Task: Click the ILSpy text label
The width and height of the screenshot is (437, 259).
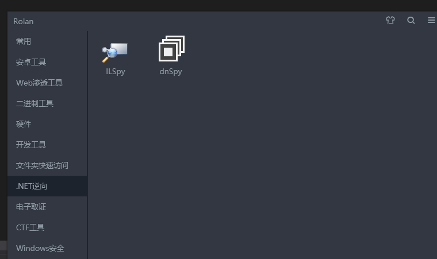Action: (x=116, y=72)
